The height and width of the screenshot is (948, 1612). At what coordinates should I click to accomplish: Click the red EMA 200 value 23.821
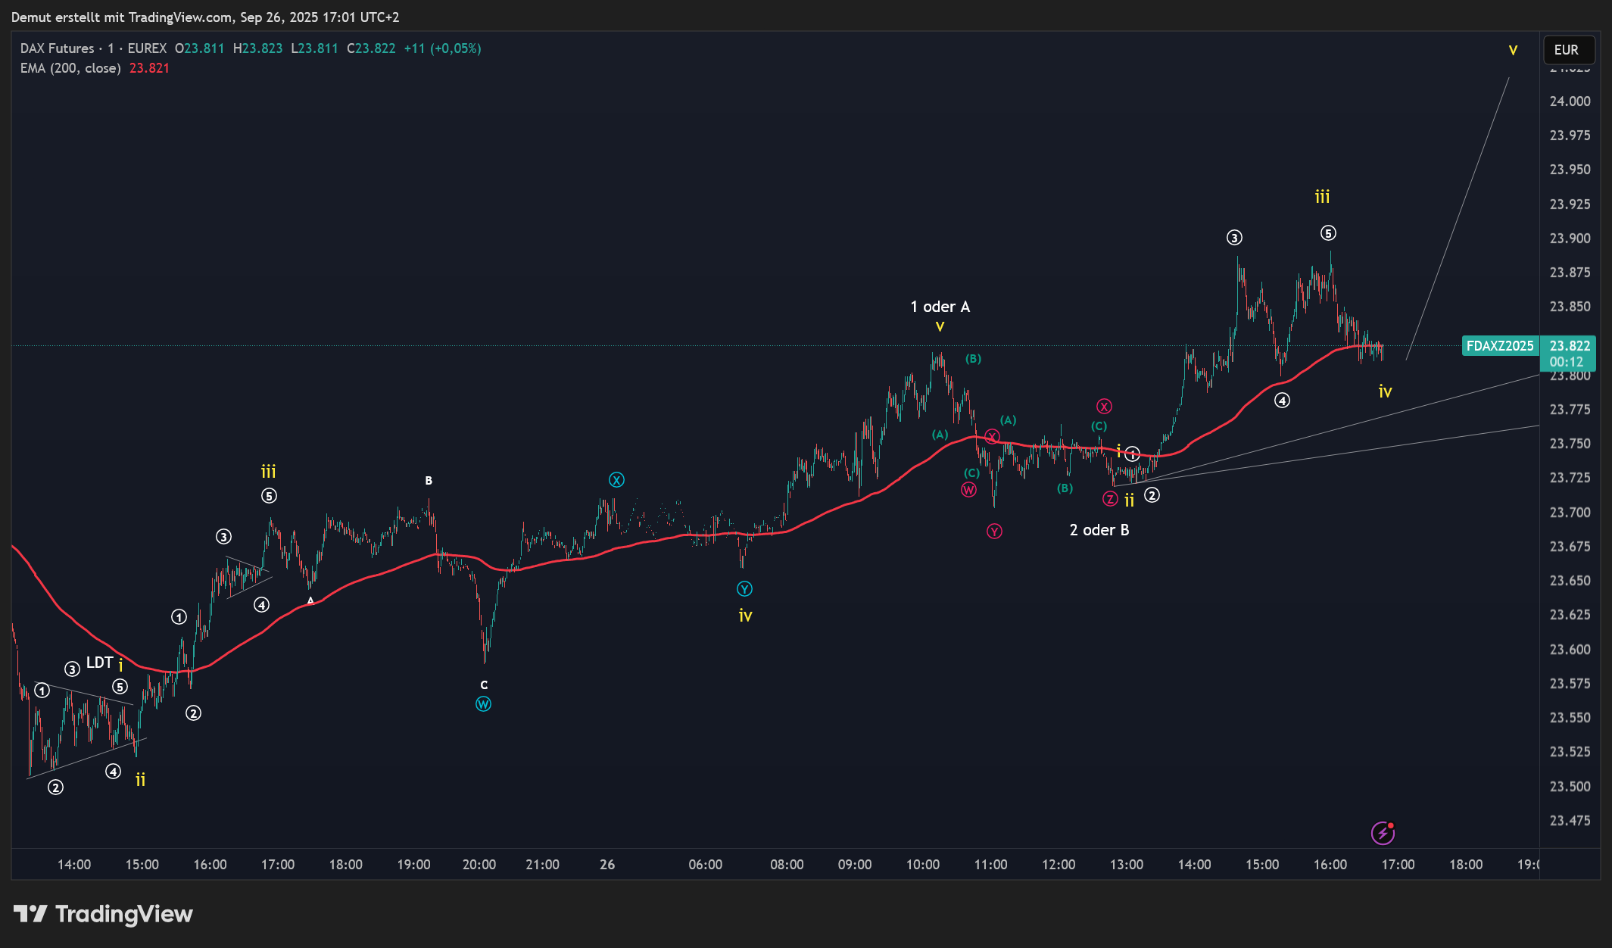point(149,68)
